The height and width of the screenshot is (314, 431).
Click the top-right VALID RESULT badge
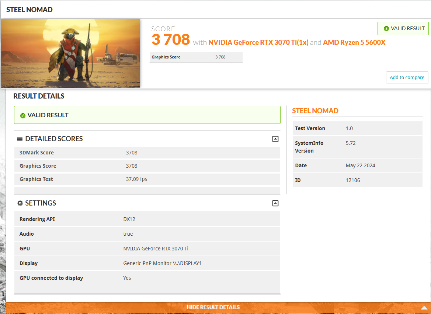point(403,29)
